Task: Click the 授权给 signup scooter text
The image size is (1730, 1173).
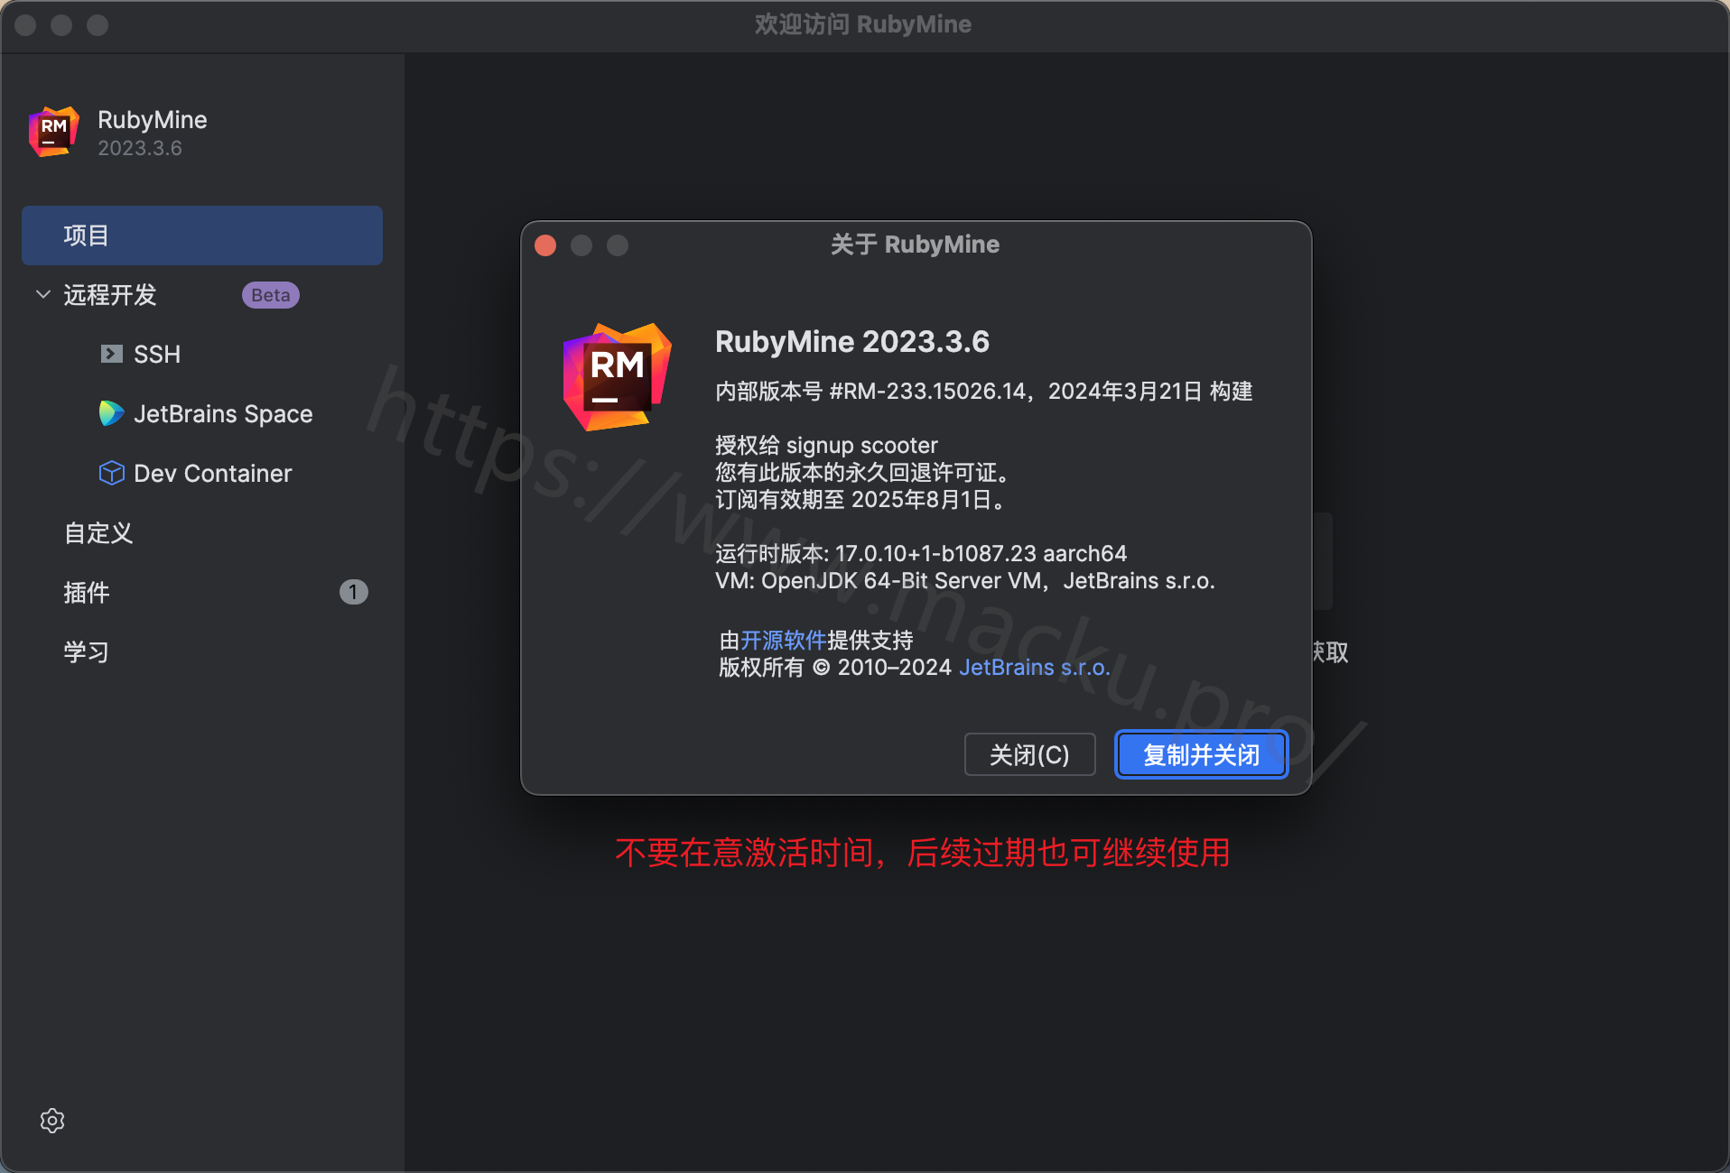Action: 826,446
